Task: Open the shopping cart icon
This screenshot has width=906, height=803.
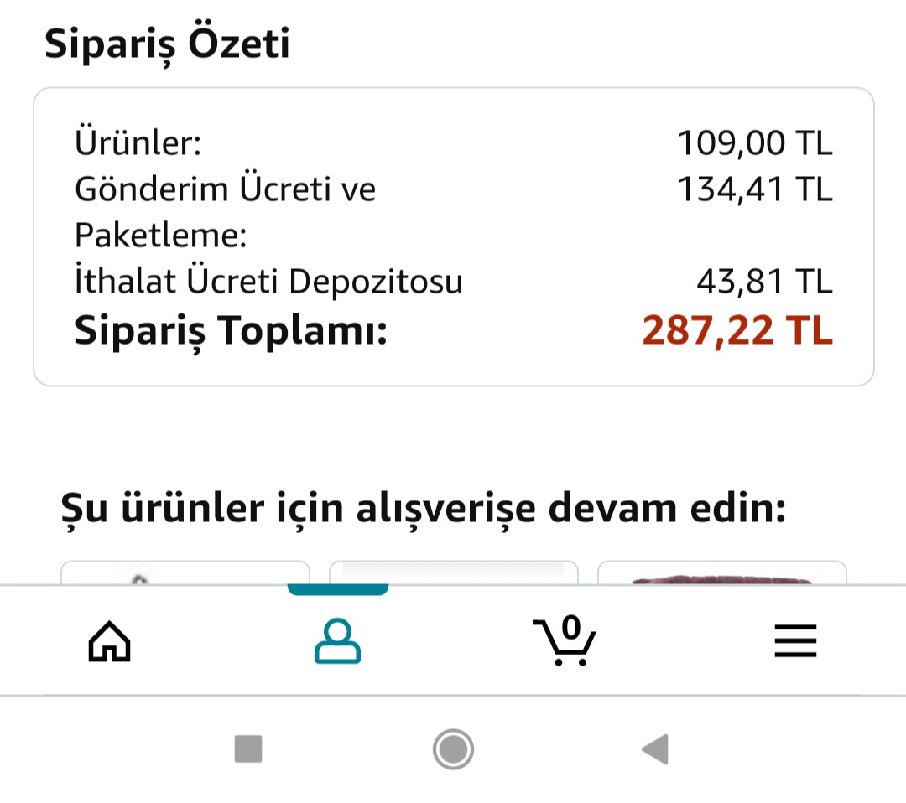Action: (x=565, y=641)
